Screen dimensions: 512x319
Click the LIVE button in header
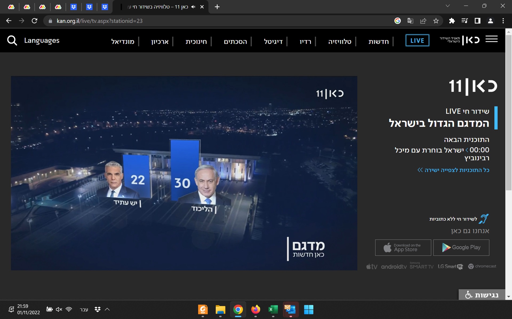[417, 41]
